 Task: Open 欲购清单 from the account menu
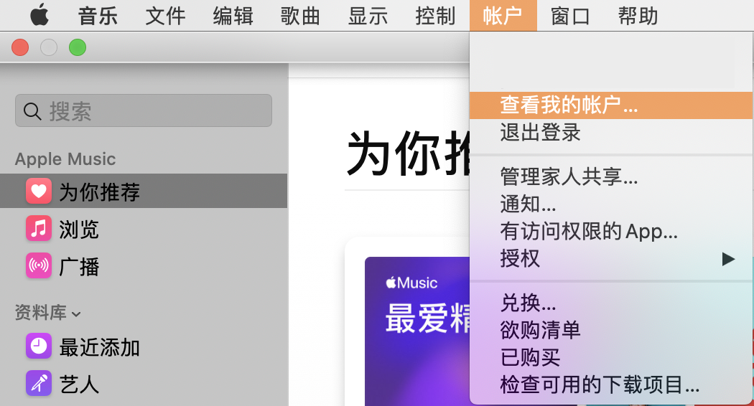(x=611, y=330)
